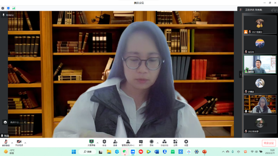Viewport: 278px width, 156px height.
Task: Open 设置 settings gear
Action: [x=186, y=143]
